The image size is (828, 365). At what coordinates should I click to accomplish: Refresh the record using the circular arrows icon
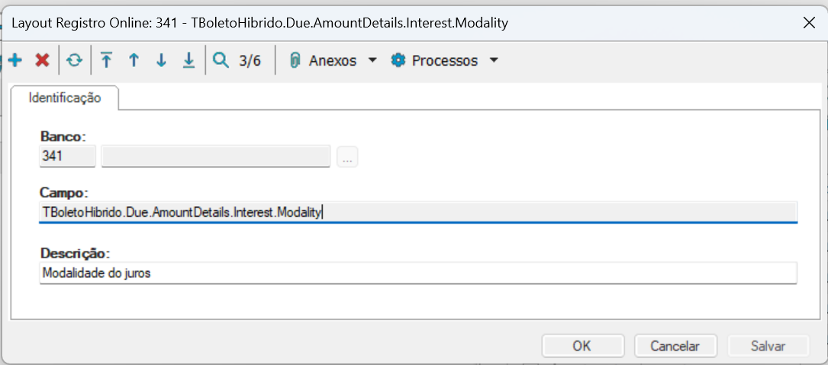click(74, 60)
